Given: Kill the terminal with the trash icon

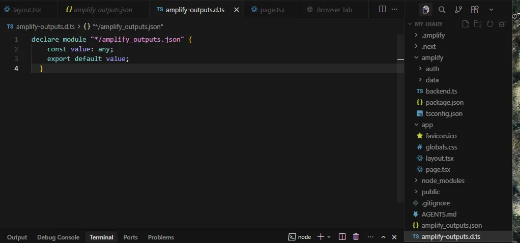Looking at the screenshot, I should 356,237.
